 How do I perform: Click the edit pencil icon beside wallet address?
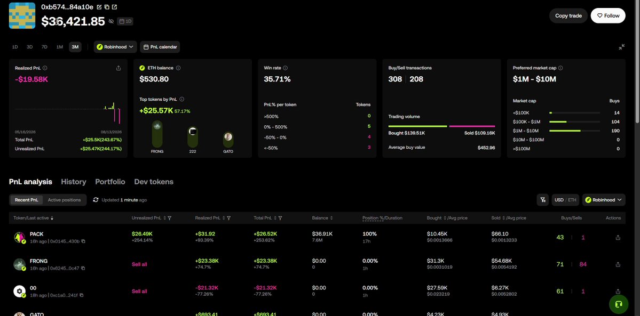(x=99, y=7)
